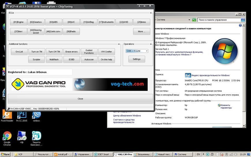Viewport: 251px width, 157px height.
Task: Open the [25]Immo ECU
Action: click(x=141, y=22)
